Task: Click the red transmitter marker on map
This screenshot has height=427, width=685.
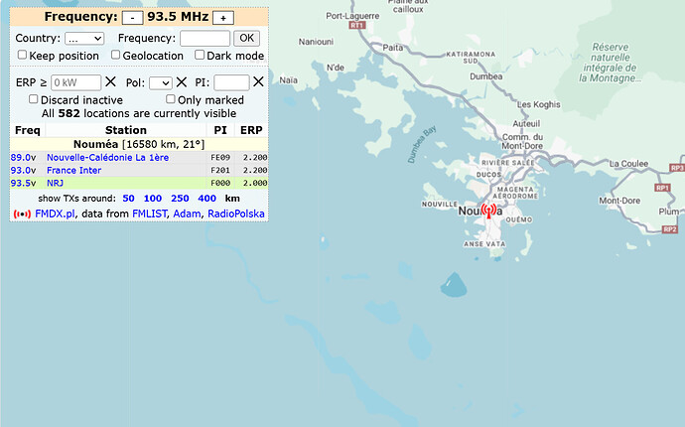Action: [488, 212]
